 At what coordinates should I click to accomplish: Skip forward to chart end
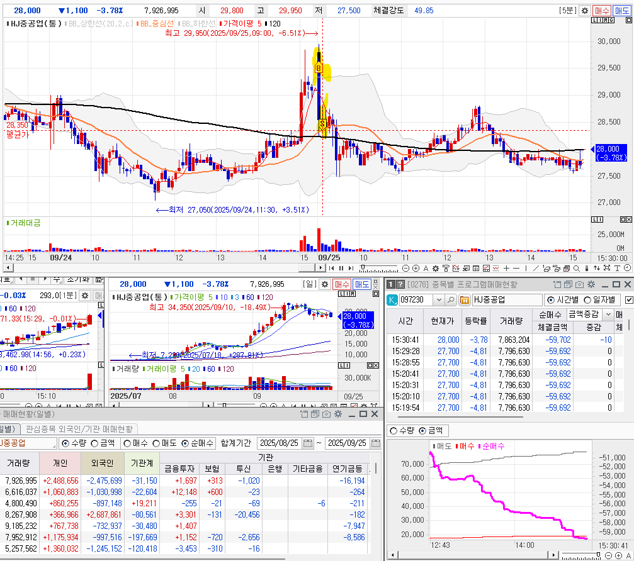pos(351,268)
